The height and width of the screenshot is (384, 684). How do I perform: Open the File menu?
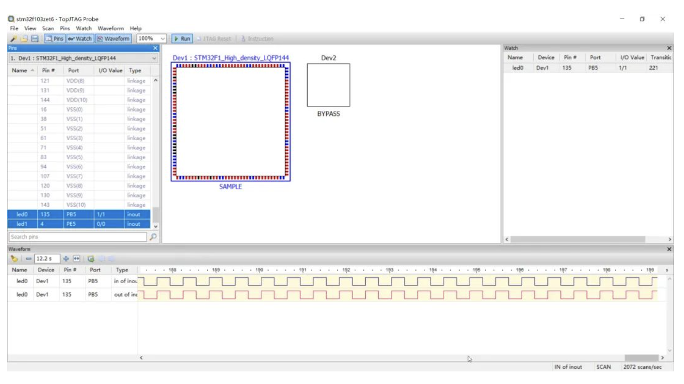point(13,28)
